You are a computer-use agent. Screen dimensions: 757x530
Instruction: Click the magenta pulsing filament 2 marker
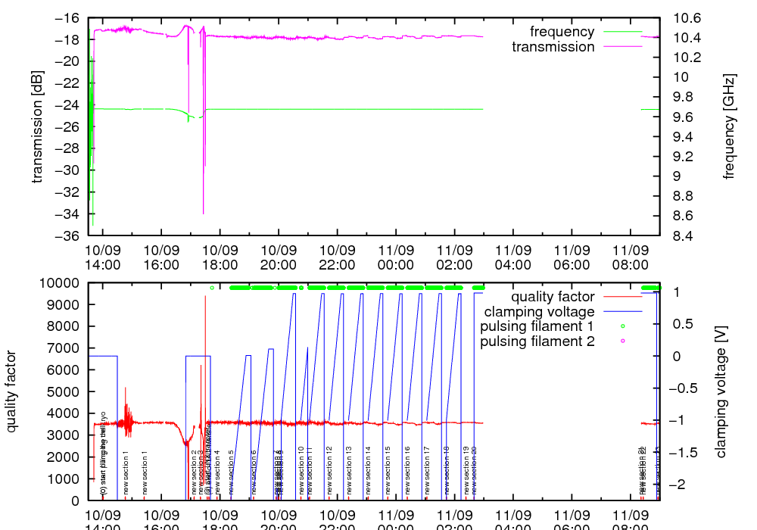point(622,341)
